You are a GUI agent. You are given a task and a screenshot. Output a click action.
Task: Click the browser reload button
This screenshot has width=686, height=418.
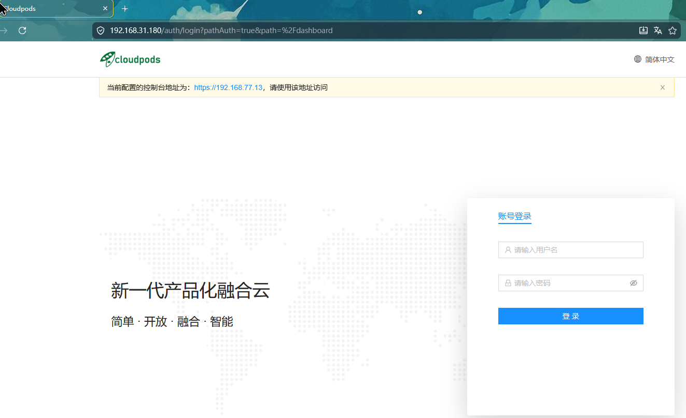pos(22,31)
